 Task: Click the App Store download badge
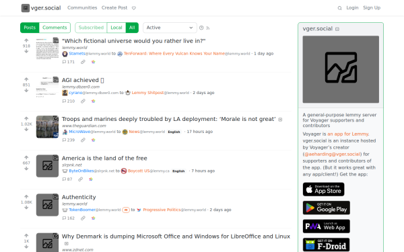pos(323,190)
